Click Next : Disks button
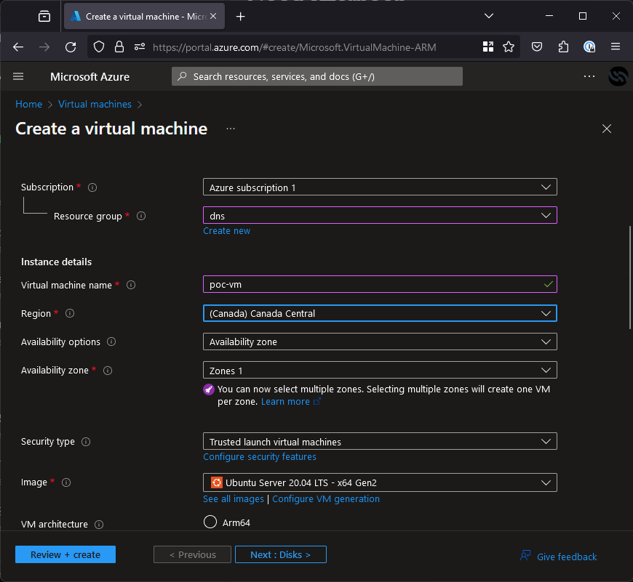Viewport: 633px width, 582px height. [281, 554]
